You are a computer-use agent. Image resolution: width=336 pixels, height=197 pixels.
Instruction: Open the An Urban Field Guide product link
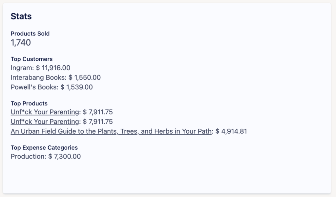click(111, 132)
